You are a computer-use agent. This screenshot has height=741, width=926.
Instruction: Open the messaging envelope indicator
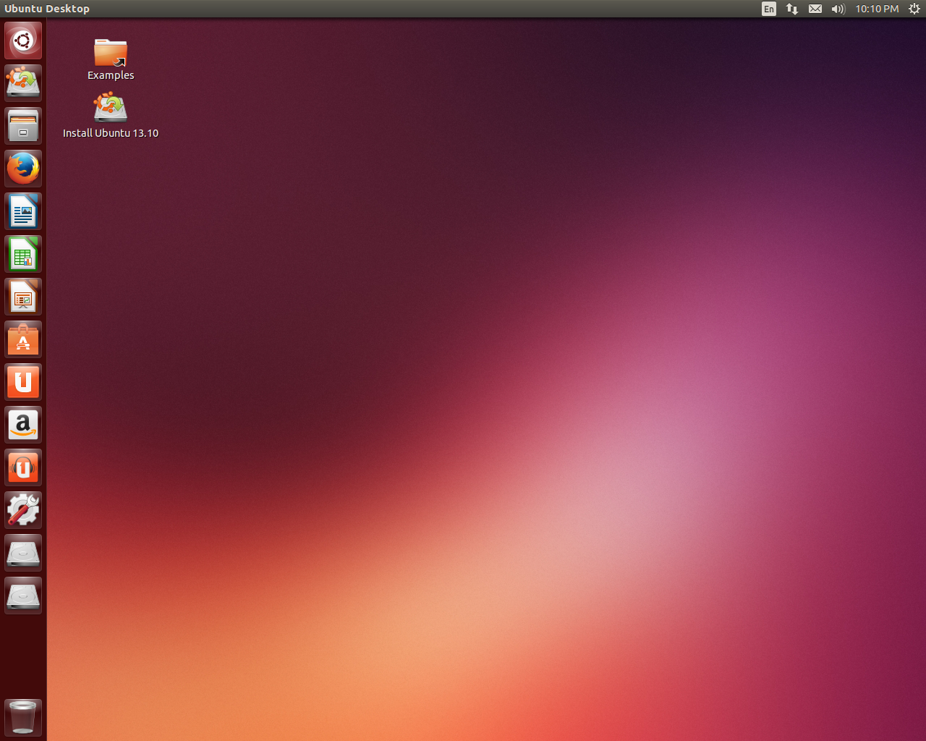(x=815, y=9)
